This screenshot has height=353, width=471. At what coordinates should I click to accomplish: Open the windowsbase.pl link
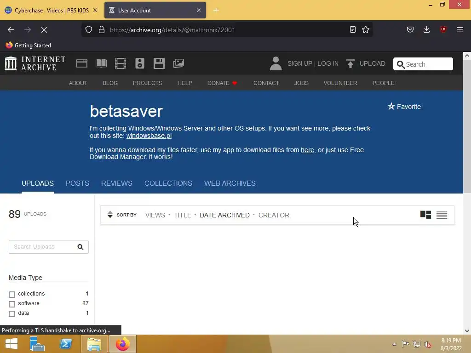[149, 136]
